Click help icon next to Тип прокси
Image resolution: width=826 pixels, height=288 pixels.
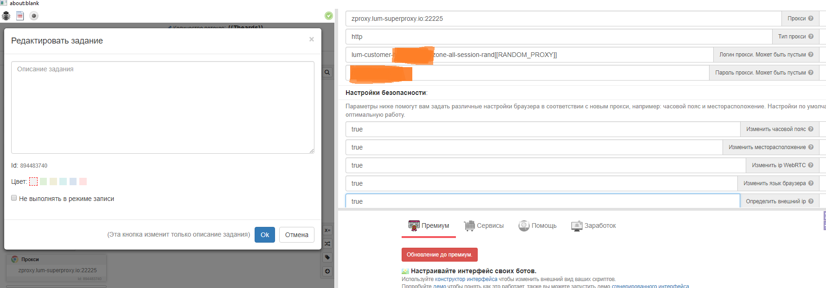click(x=811, y=37)
